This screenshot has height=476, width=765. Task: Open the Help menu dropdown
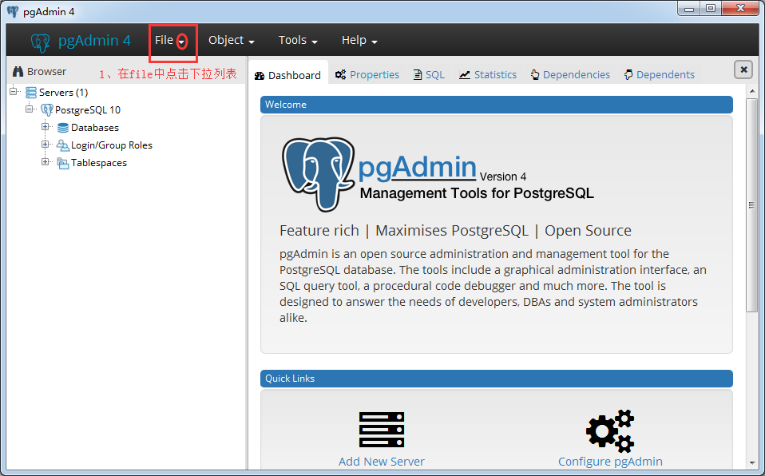point(359,41)
